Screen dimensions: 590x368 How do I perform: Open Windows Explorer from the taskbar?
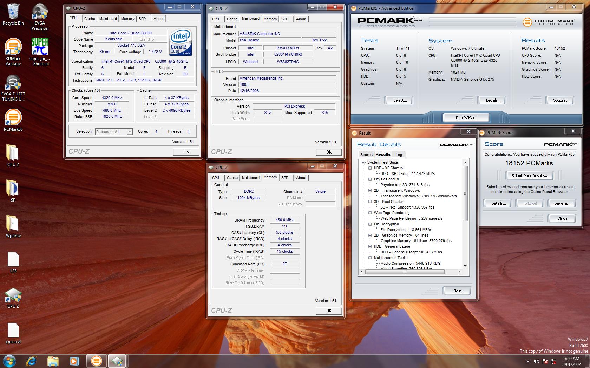[x=53, y=361]
